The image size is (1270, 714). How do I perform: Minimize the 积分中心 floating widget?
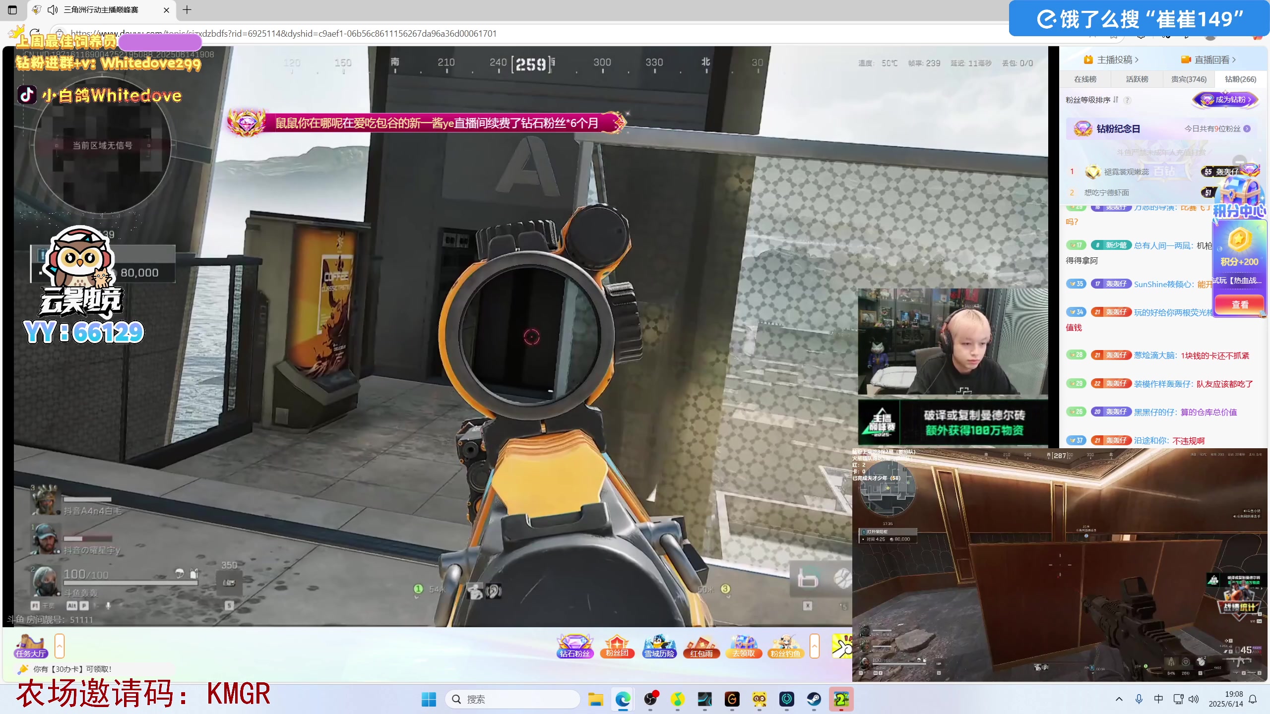pyautogui.click(x=1239, y=161)
